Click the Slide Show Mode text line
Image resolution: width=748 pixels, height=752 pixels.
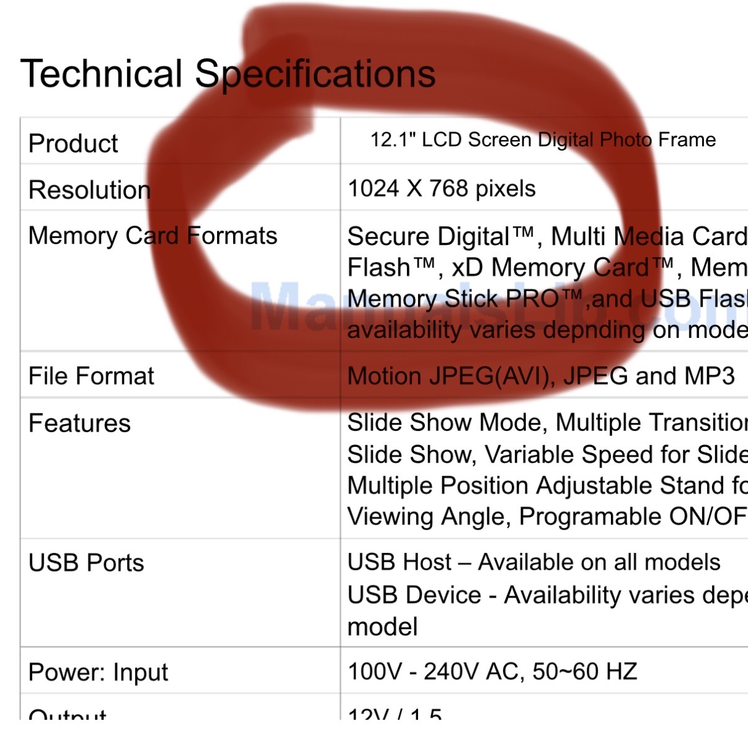(x=548, y=423)
